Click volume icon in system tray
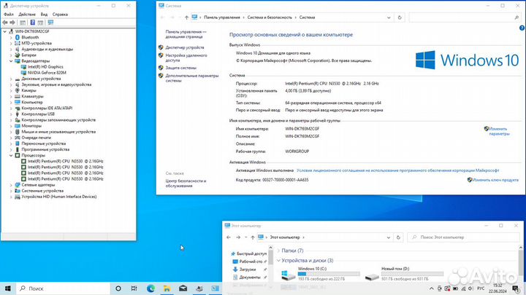 pyautogui.click(x=470, y=288)
